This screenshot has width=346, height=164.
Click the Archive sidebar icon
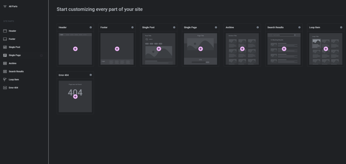5,63
